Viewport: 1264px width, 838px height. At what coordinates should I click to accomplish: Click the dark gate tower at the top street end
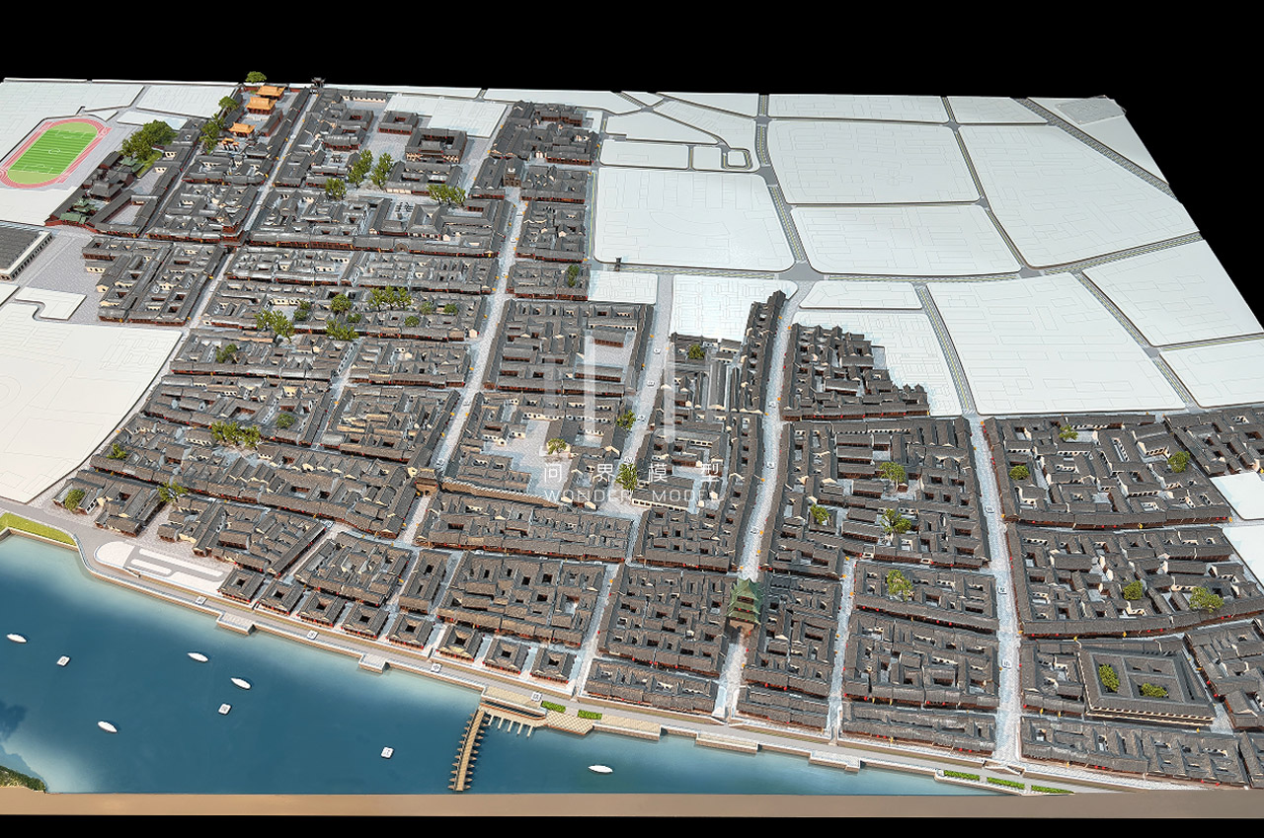point(317,84)
